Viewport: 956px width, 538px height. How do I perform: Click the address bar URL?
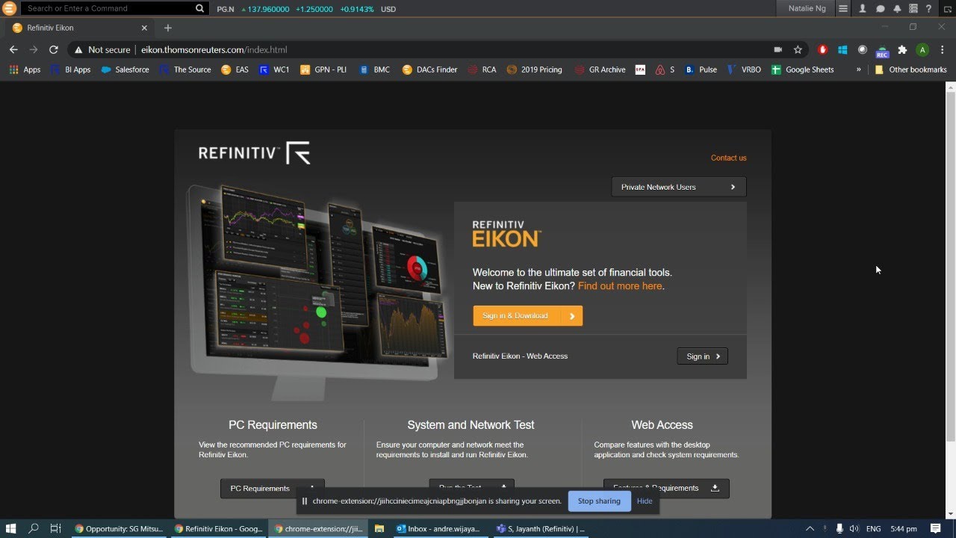214,49
